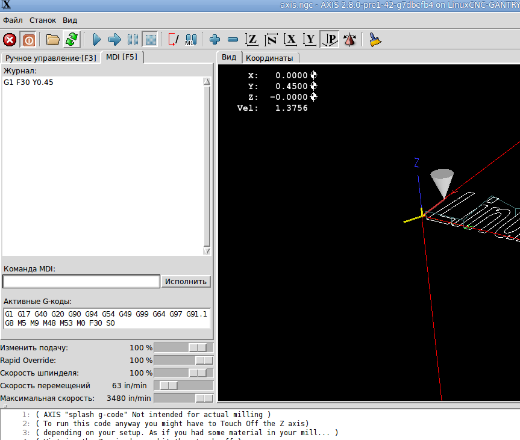
Task: Select X axis view
Action: point(291,40)
